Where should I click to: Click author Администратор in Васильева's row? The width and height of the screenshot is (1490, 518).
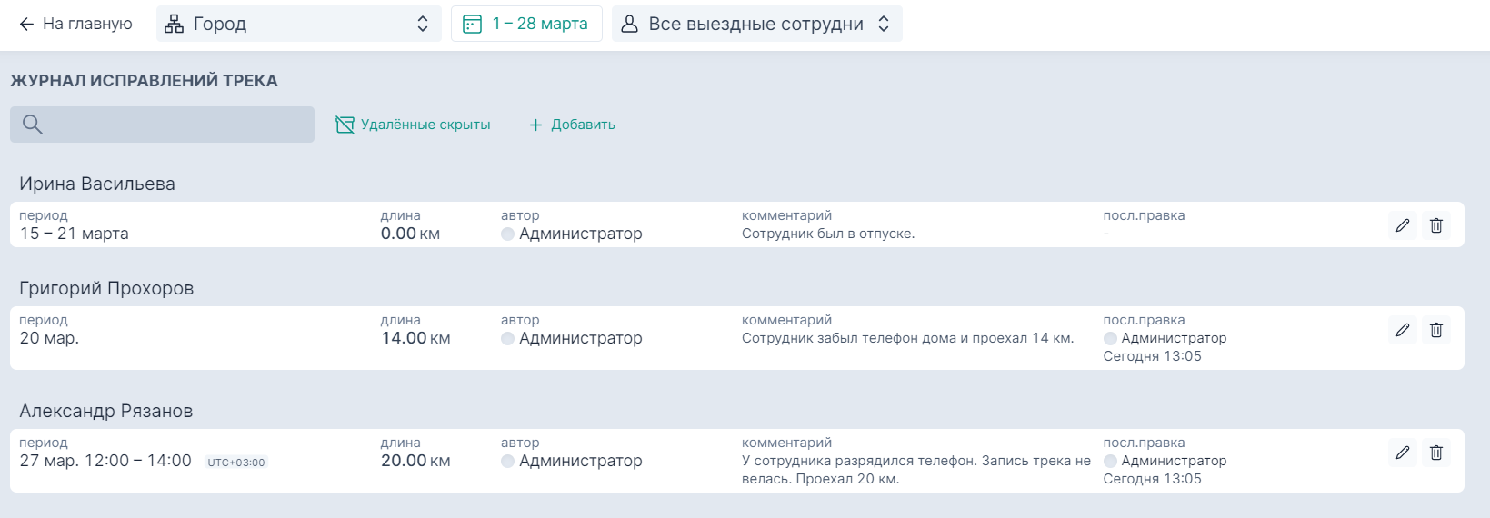[x=572, y=234]
